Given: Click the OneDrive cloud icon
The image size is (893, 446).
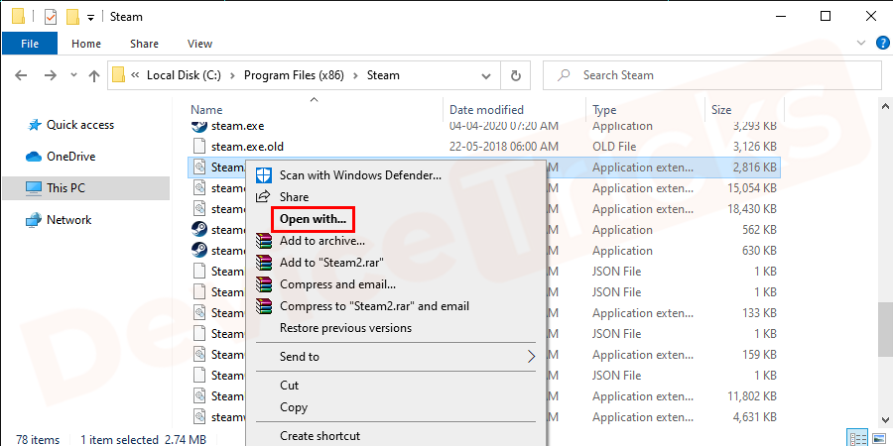Looking at the screenshot, I should click(34, 157).
